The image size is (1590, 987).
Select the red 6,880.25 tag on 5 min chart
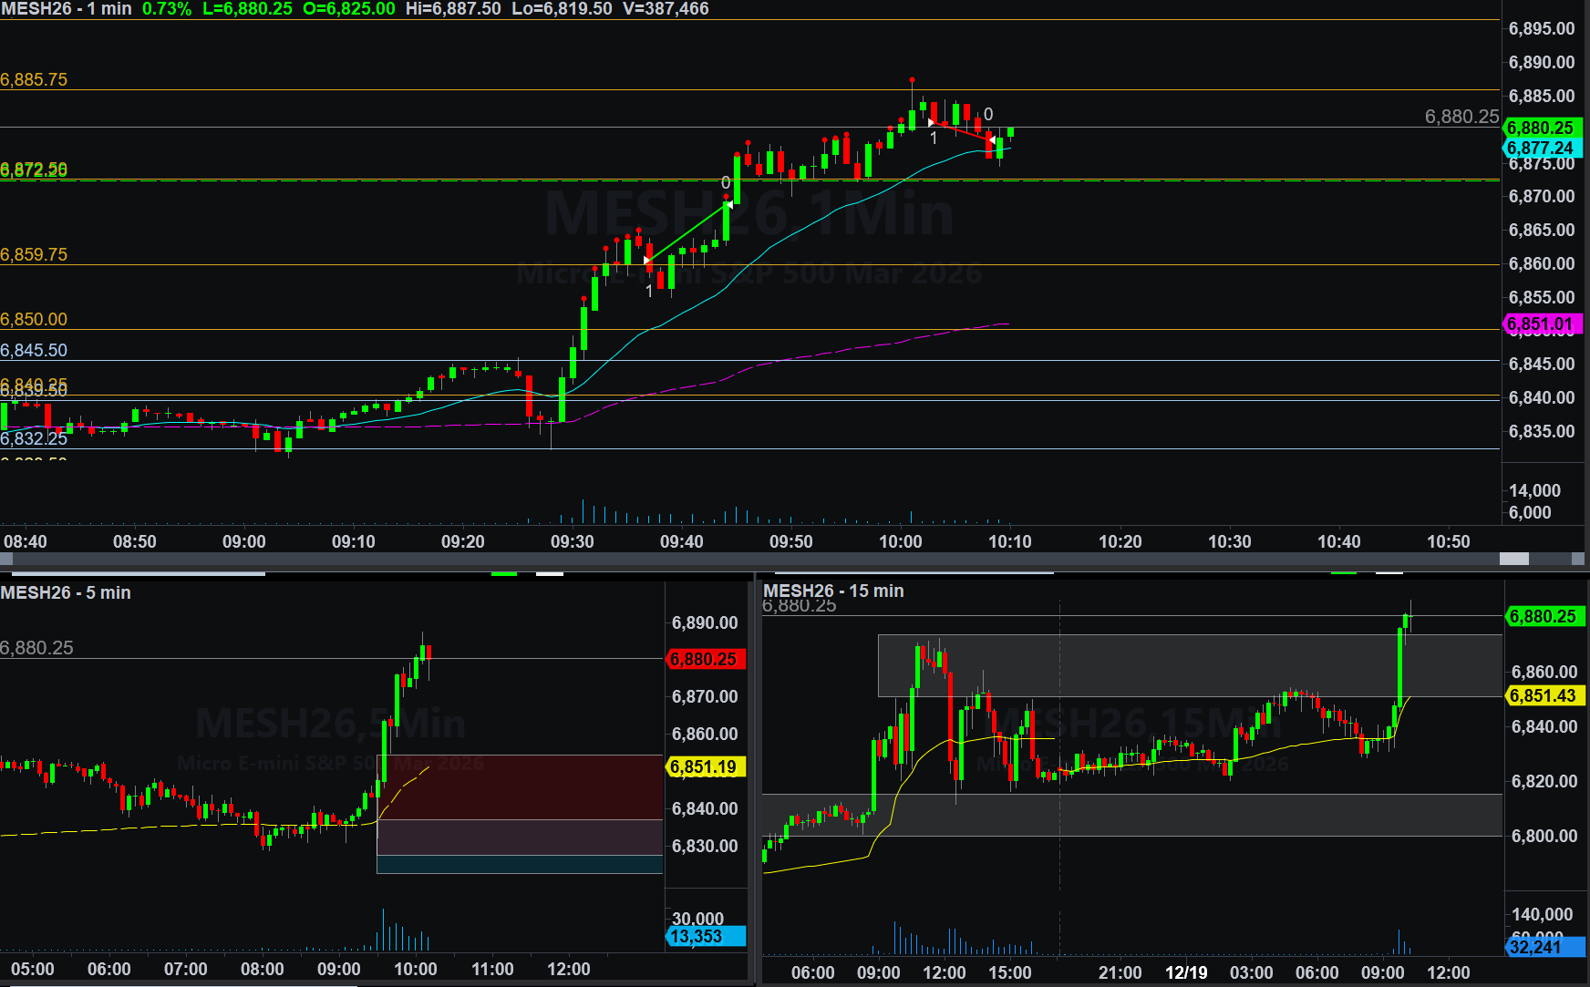[x=704, y=659]
